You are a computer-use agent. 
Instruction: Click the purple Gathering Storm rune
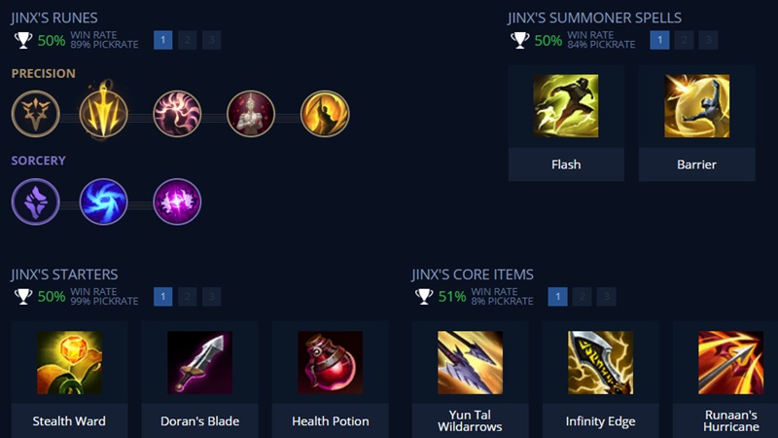coord(177,201)
